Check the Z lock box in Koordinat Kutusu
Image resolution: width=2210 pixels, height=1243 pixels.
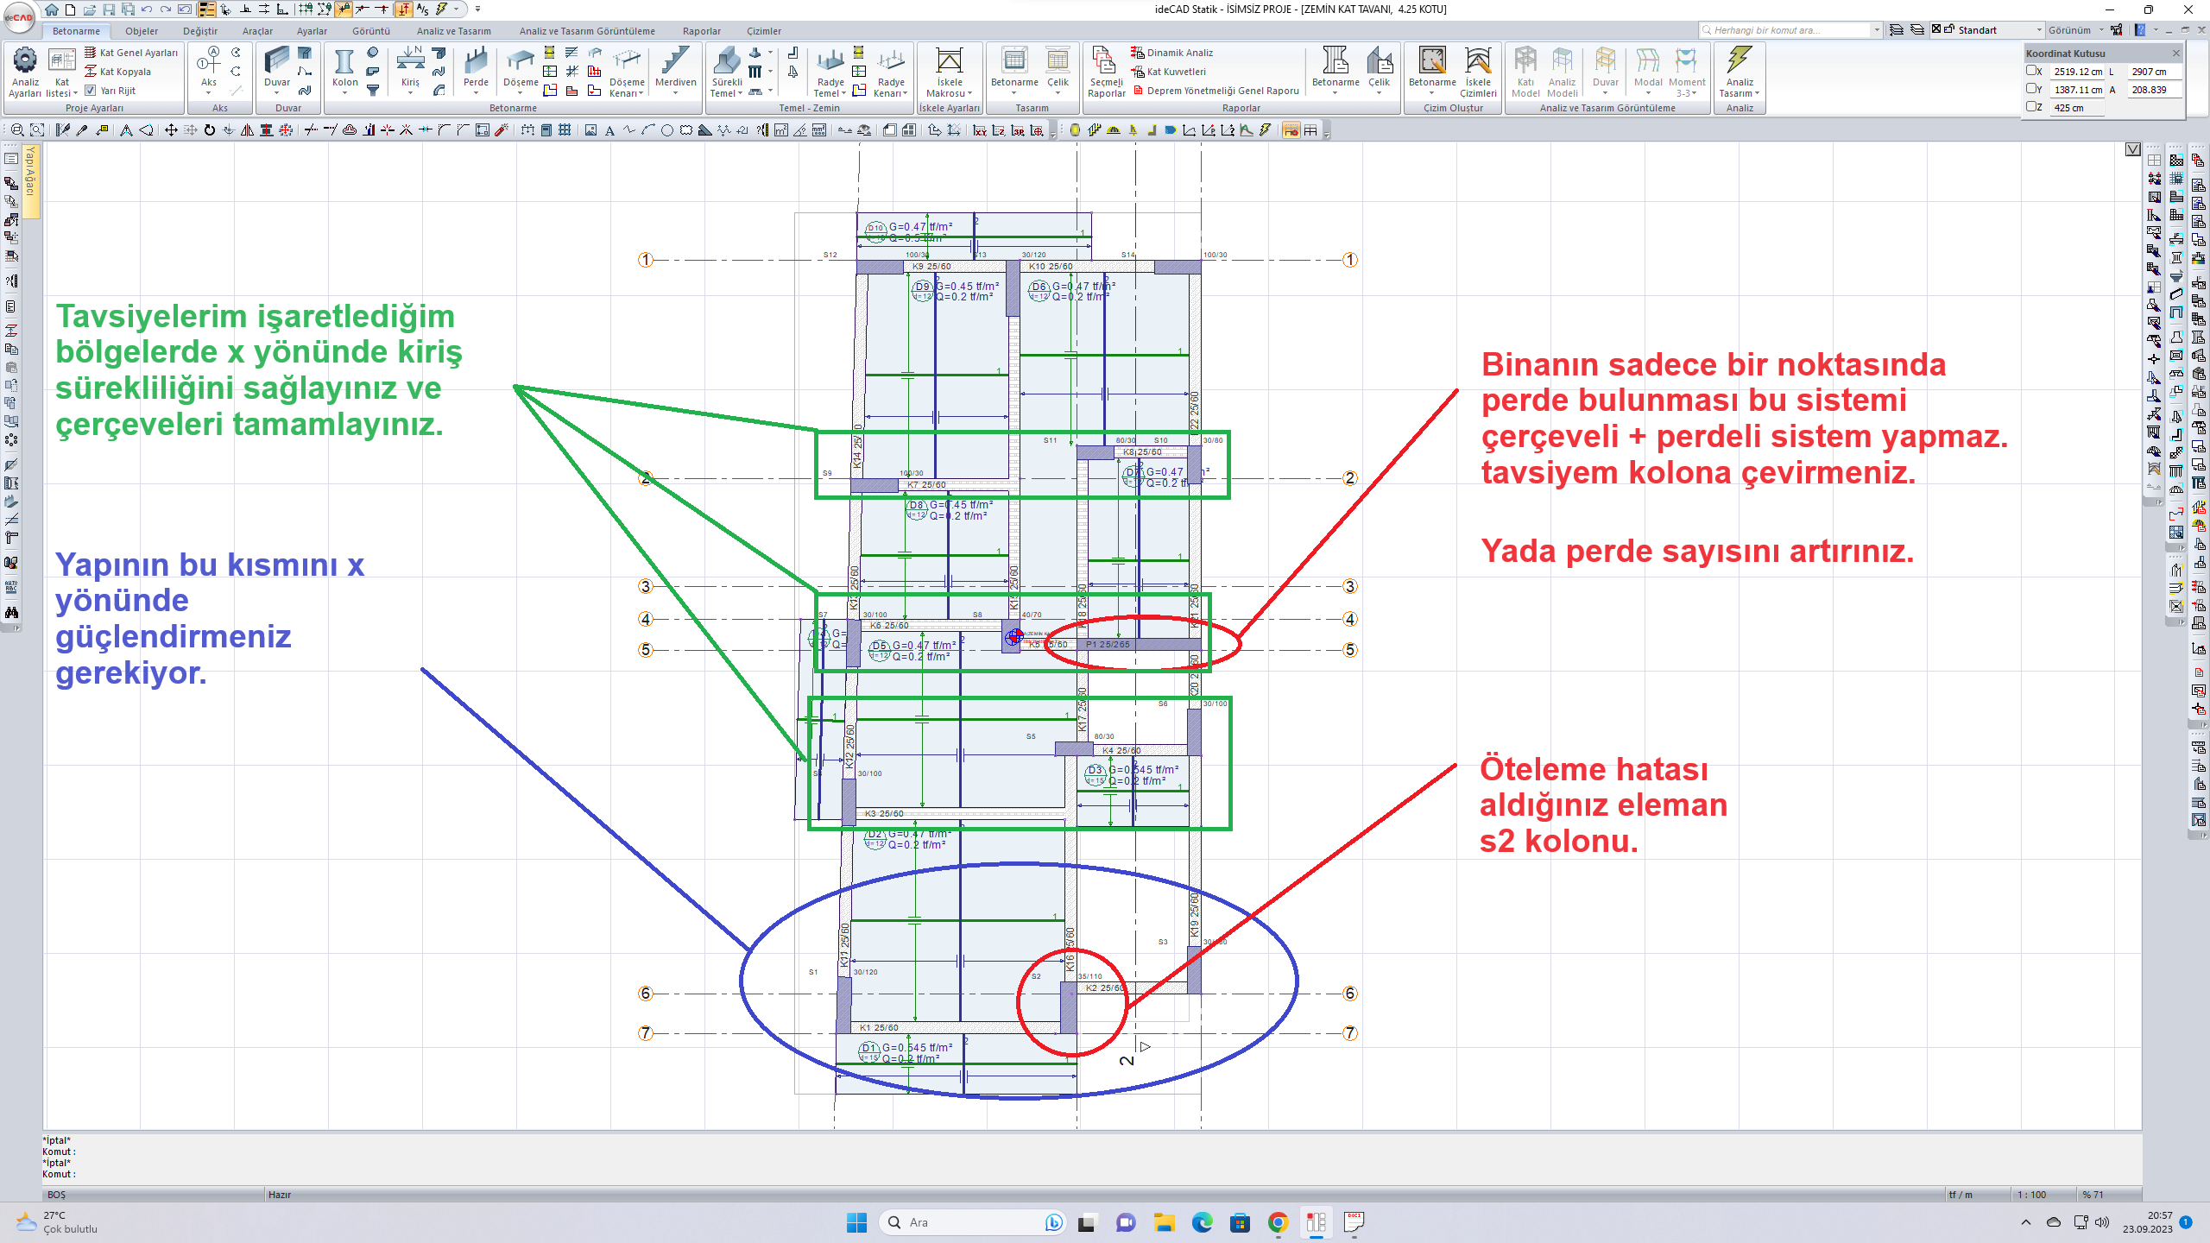coord(2032,106)
